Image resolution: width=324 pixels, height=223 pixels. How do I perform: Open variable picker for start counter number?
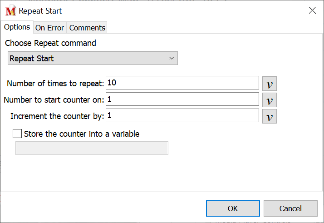269,100
